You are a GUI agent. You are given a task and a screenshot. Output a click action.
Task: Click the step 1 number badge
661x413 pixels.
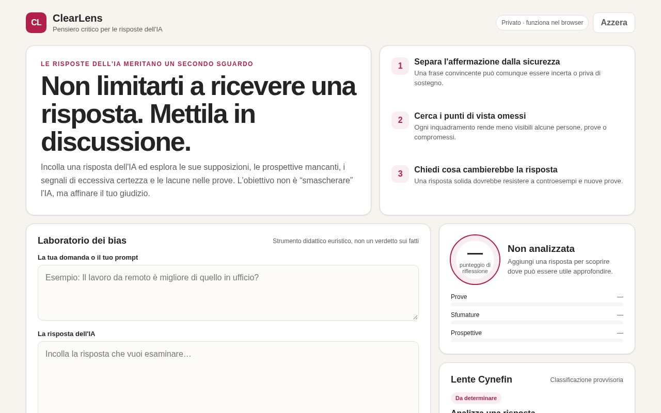pos(400,66)
